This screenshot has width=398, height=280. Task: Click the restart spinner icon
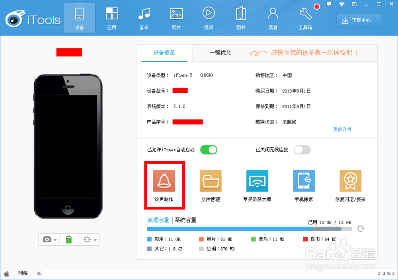87,239
